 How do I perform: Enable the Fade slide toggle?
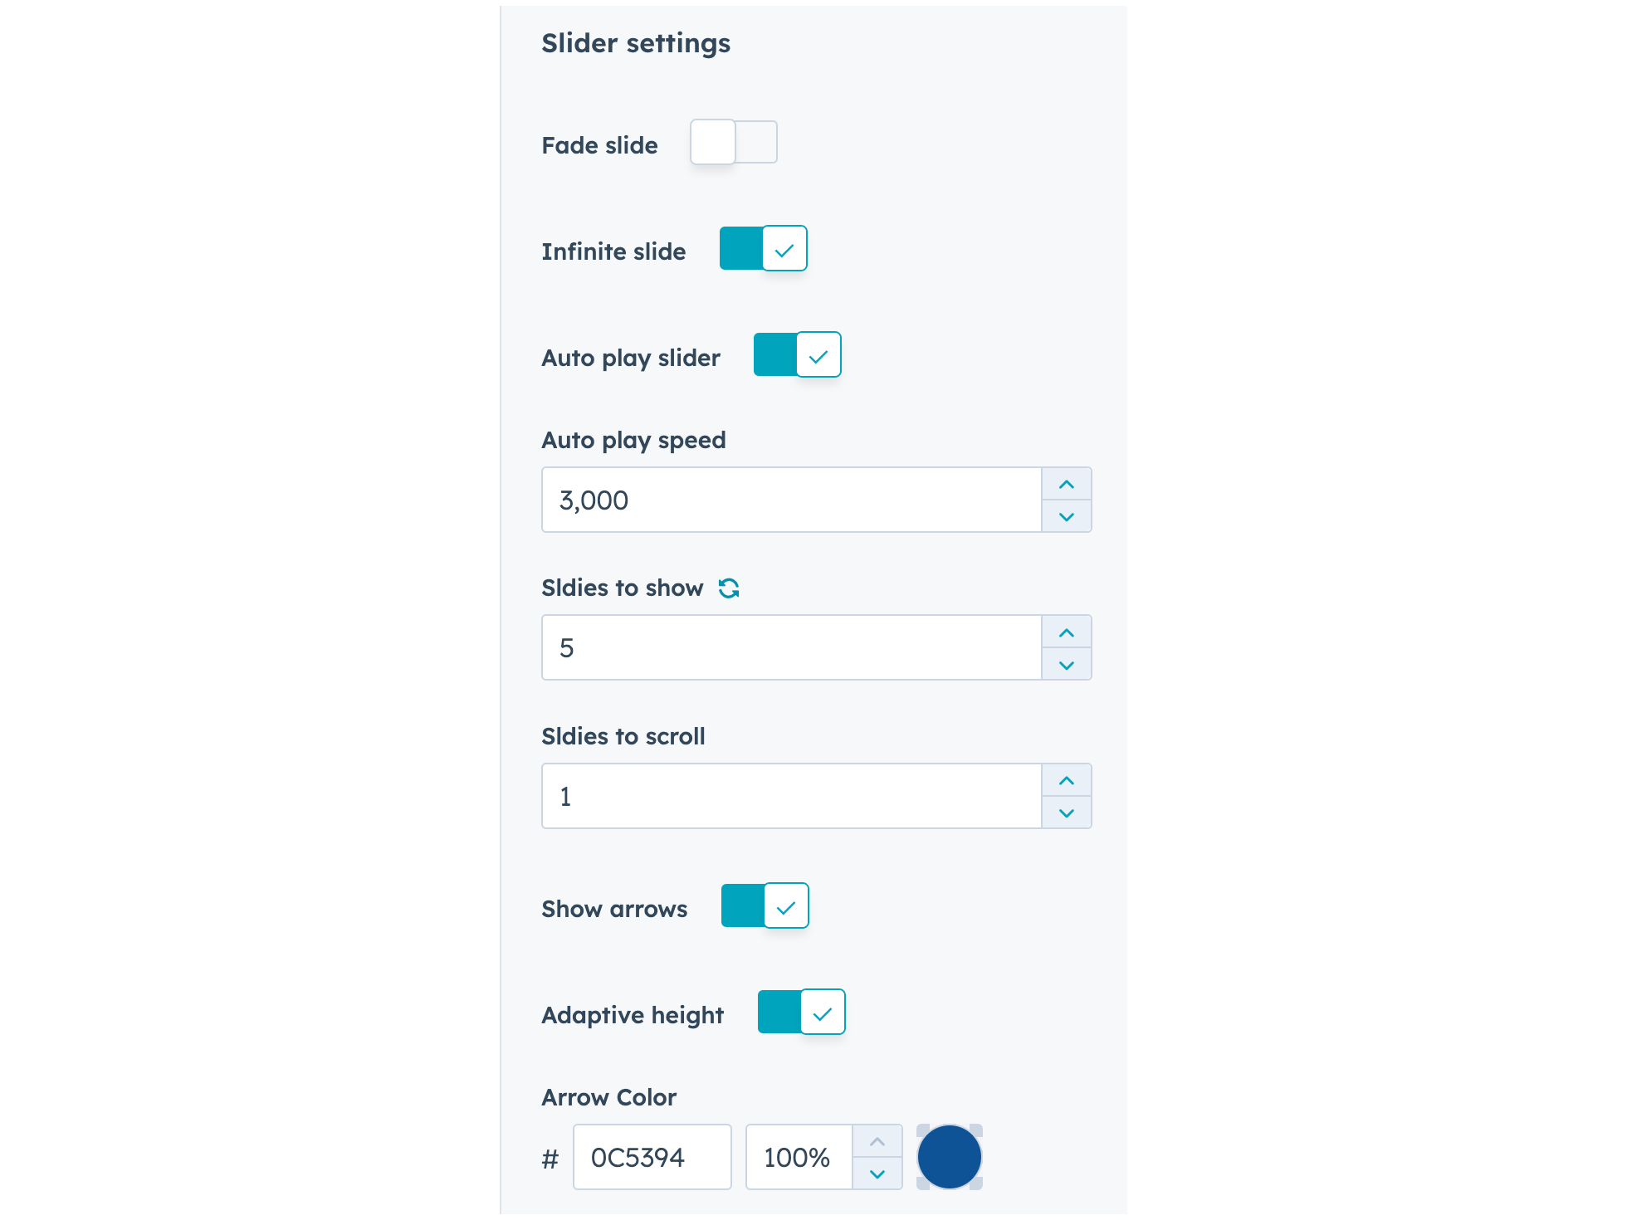click(x=734, y=142)
